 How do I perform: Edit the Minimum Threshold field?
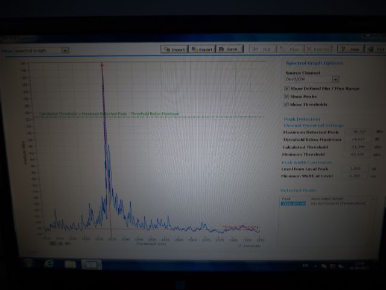point(356,154)
